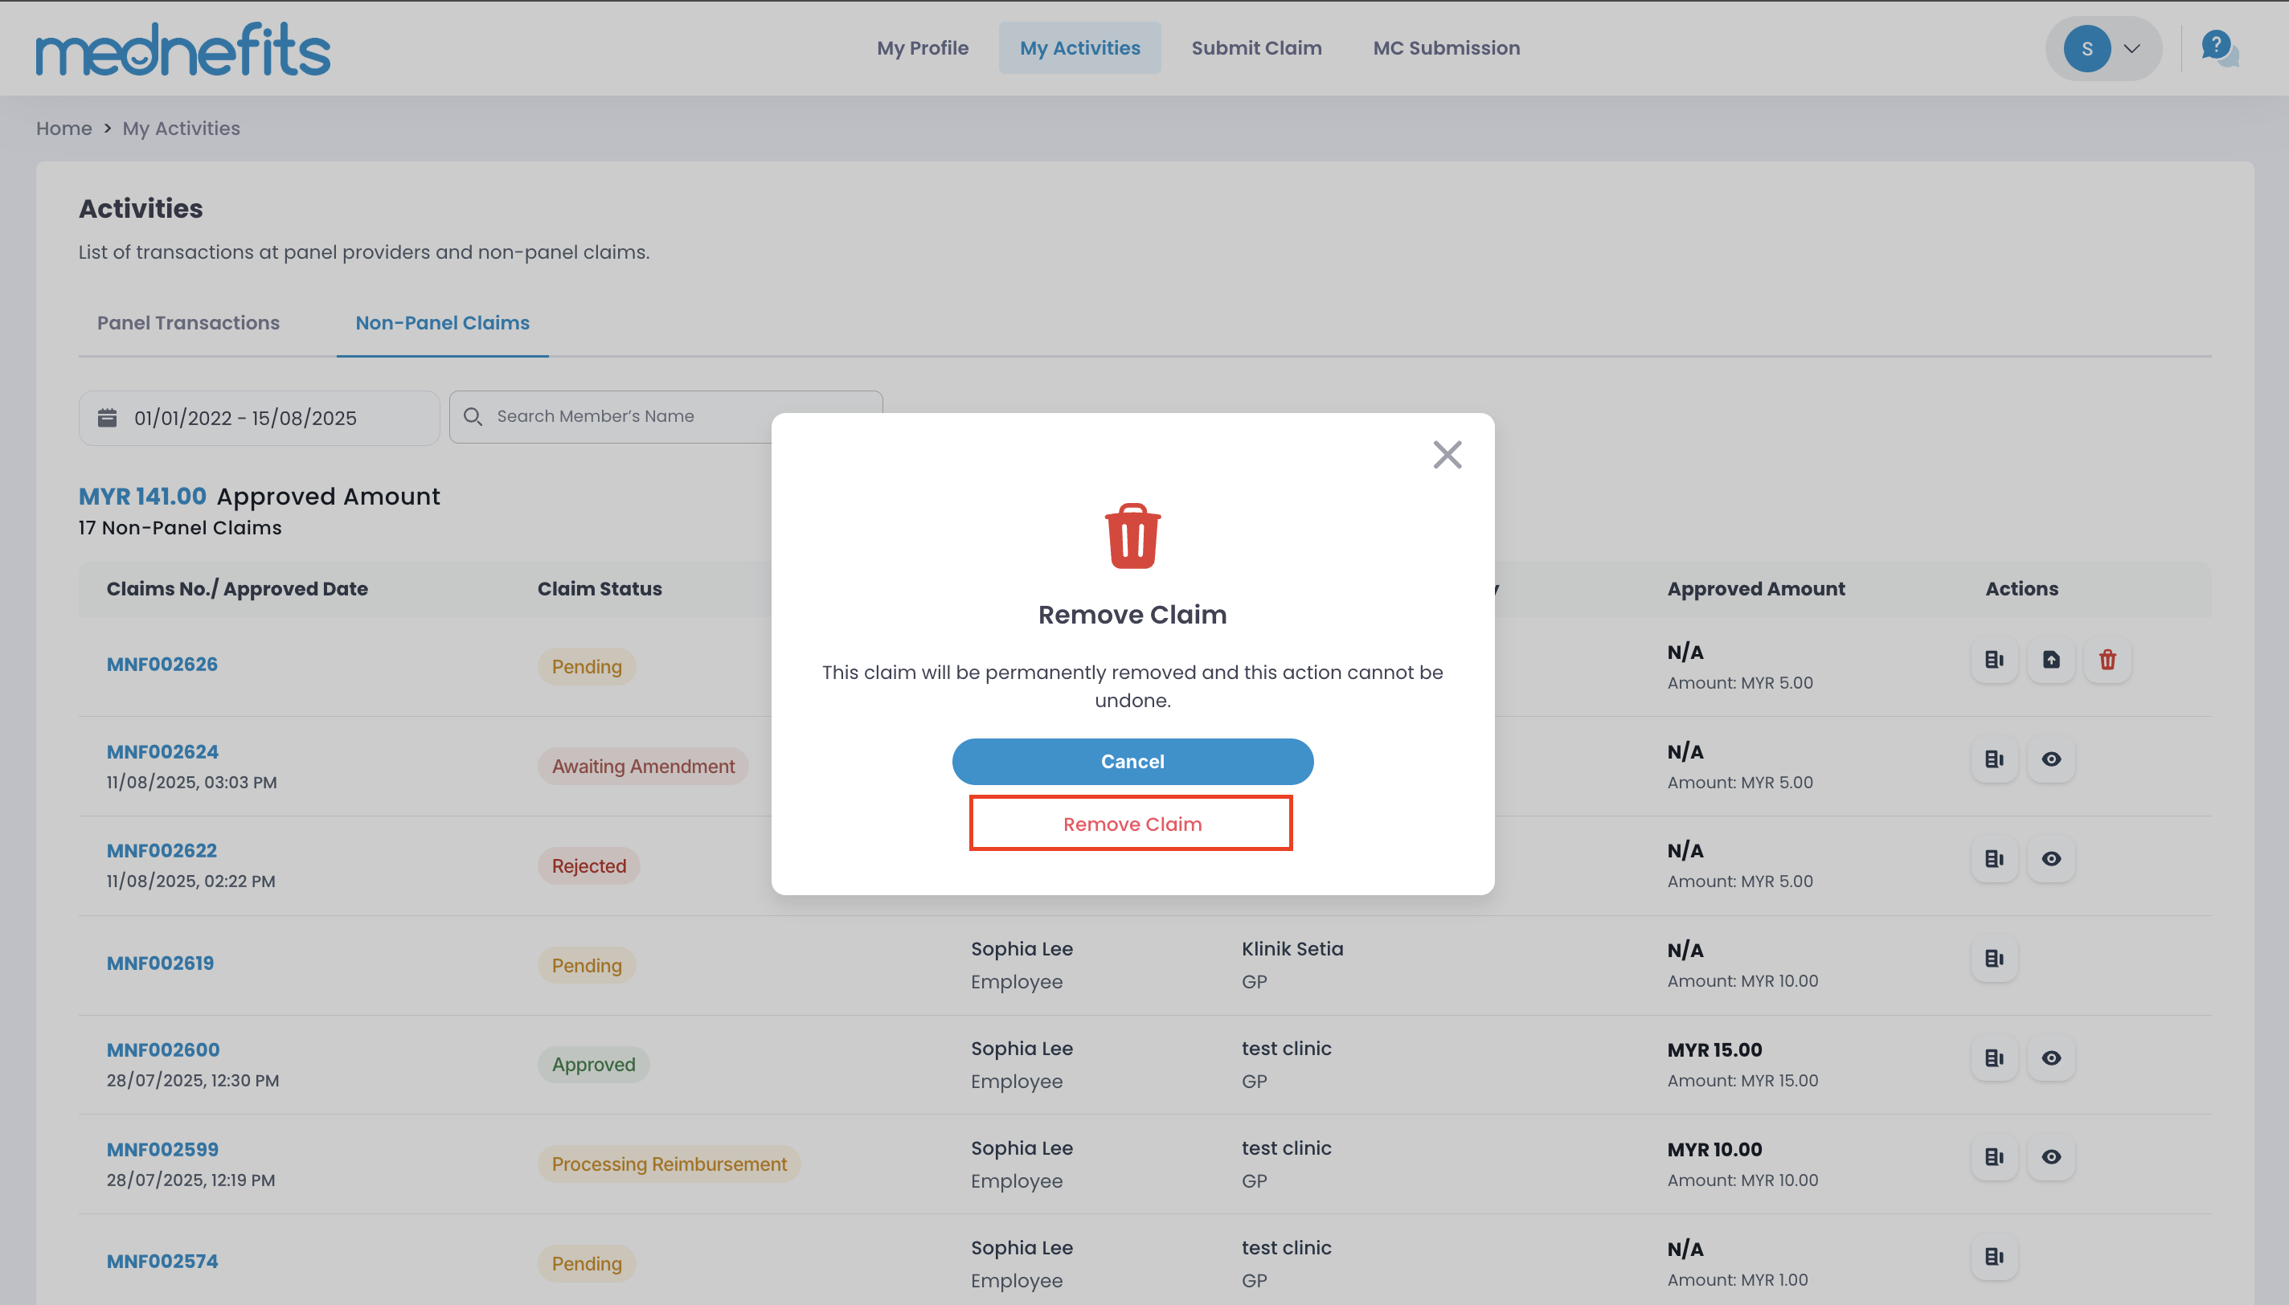
Task: Click delete trash icon for MNF002626
Action: point(2107,660)
